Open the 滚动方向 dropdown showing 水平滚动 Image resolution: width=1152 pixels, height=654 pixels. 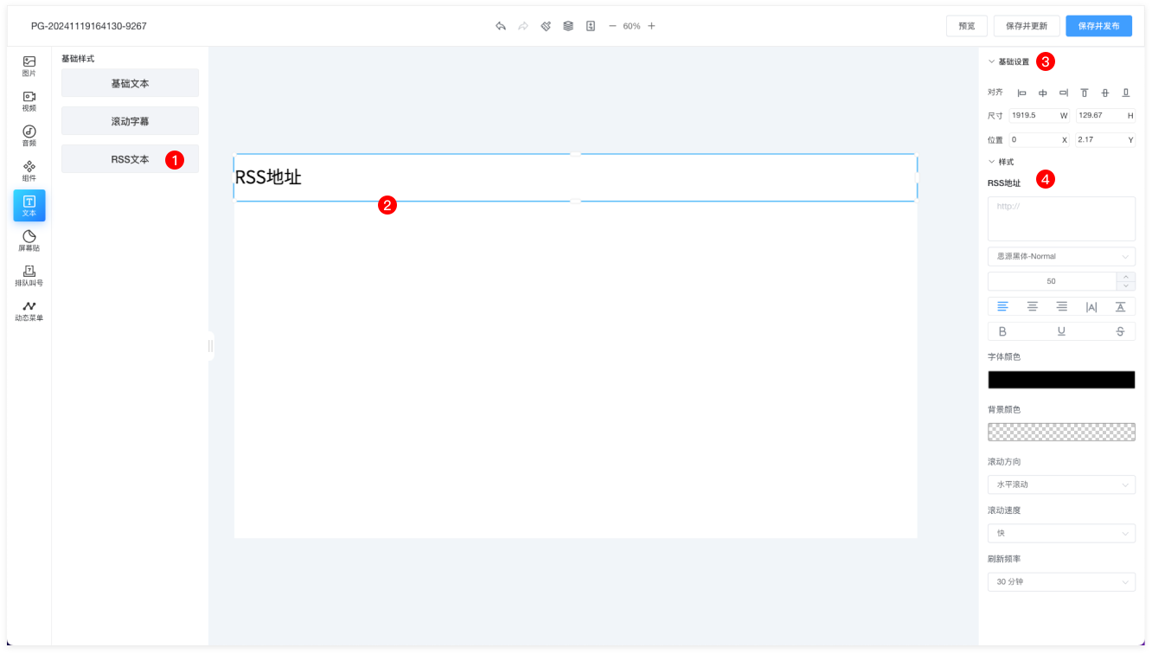click(1061, 484)
